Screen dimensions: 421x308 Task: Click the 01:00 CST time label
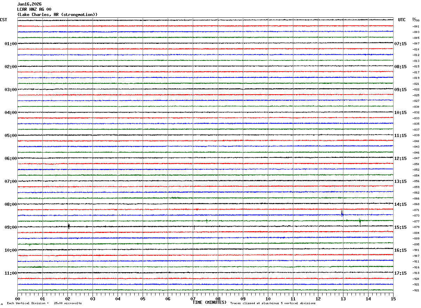click(10, 44)
